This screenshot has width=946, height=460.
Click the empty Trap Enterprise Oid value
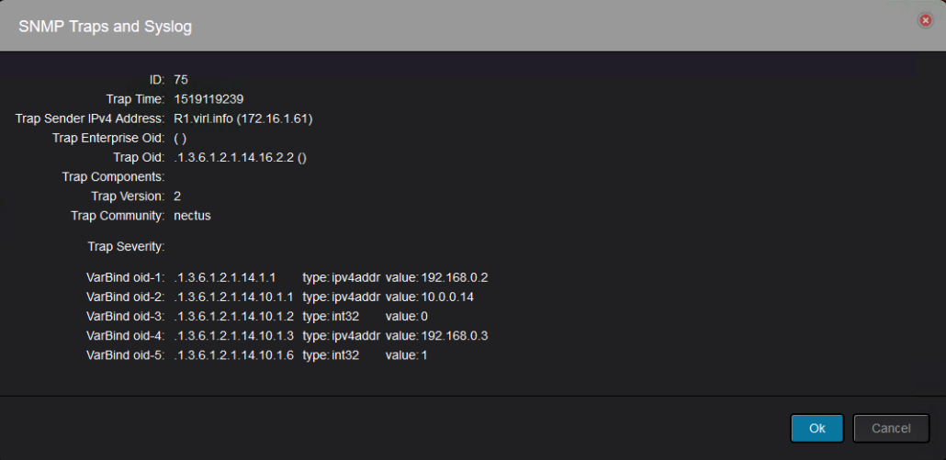pos(180,139)
